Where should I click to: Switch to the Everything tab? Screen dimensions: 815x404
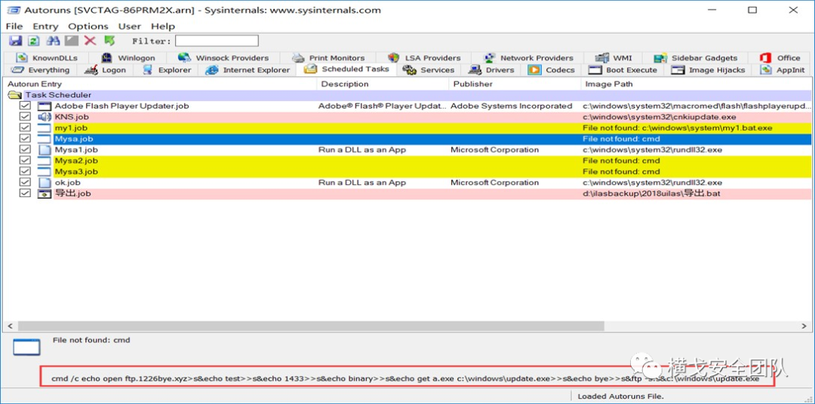tap(40, 69)
